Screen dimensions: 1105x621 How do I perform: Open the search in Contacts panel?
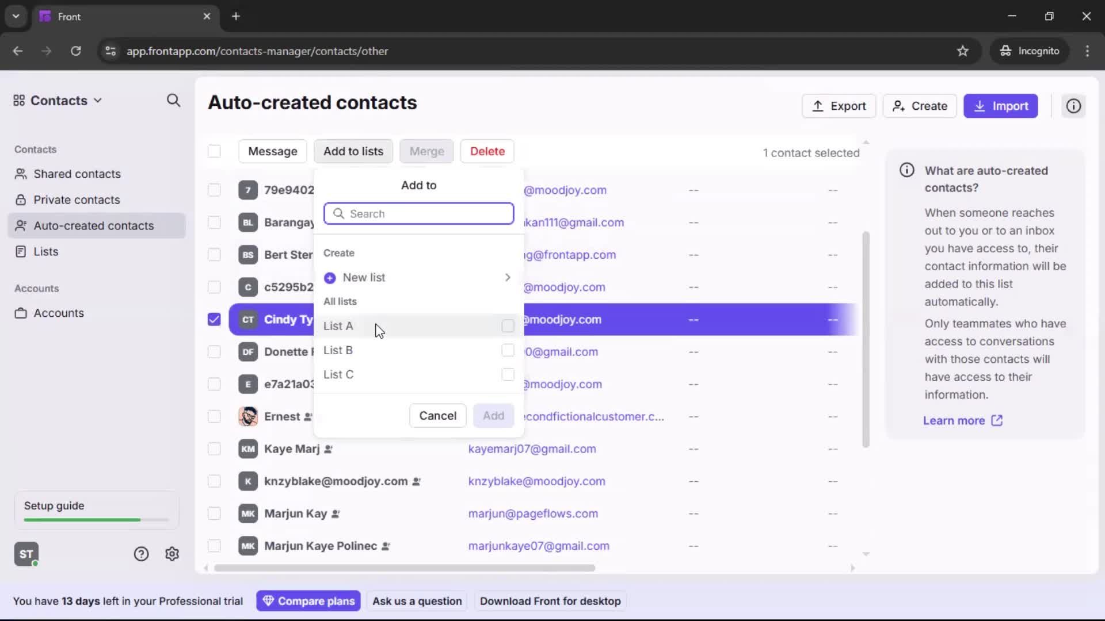174,101
